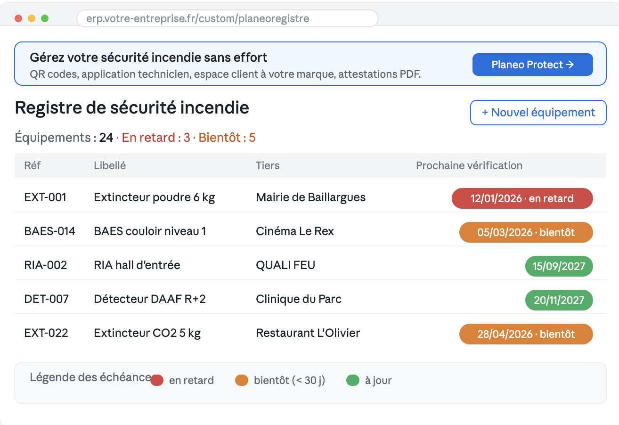Sort by the Libellé column header
This screenshot has width=619, height=425.
(110, 165)
